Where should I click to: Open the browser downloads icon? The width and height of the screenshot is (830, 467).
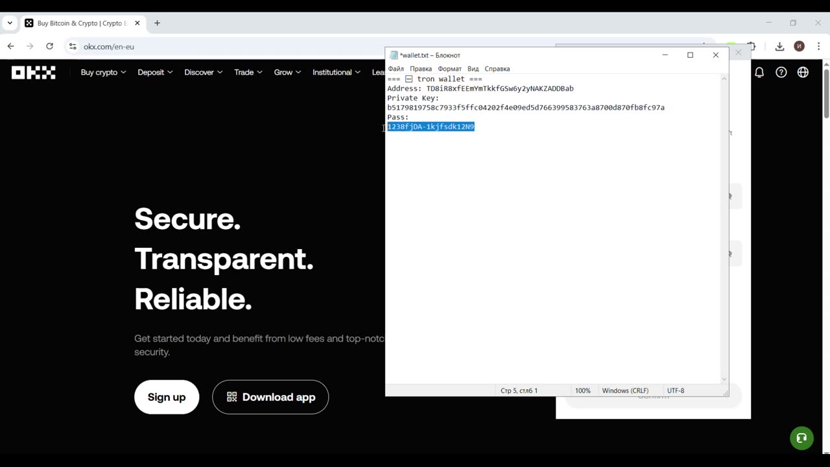coord(779,46)
